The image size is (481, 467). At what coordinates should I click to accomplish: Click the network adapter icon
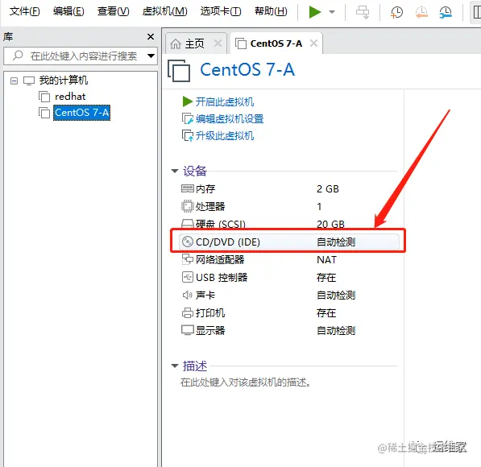[x=188, y=259]
